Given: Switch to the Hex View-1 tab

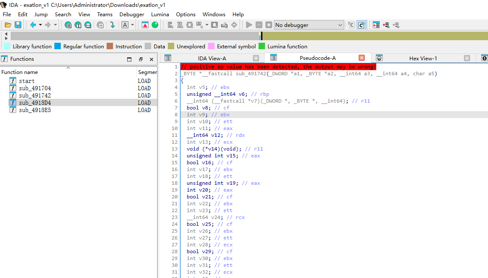Looking at the screenshot, I should tap(423, 58).
